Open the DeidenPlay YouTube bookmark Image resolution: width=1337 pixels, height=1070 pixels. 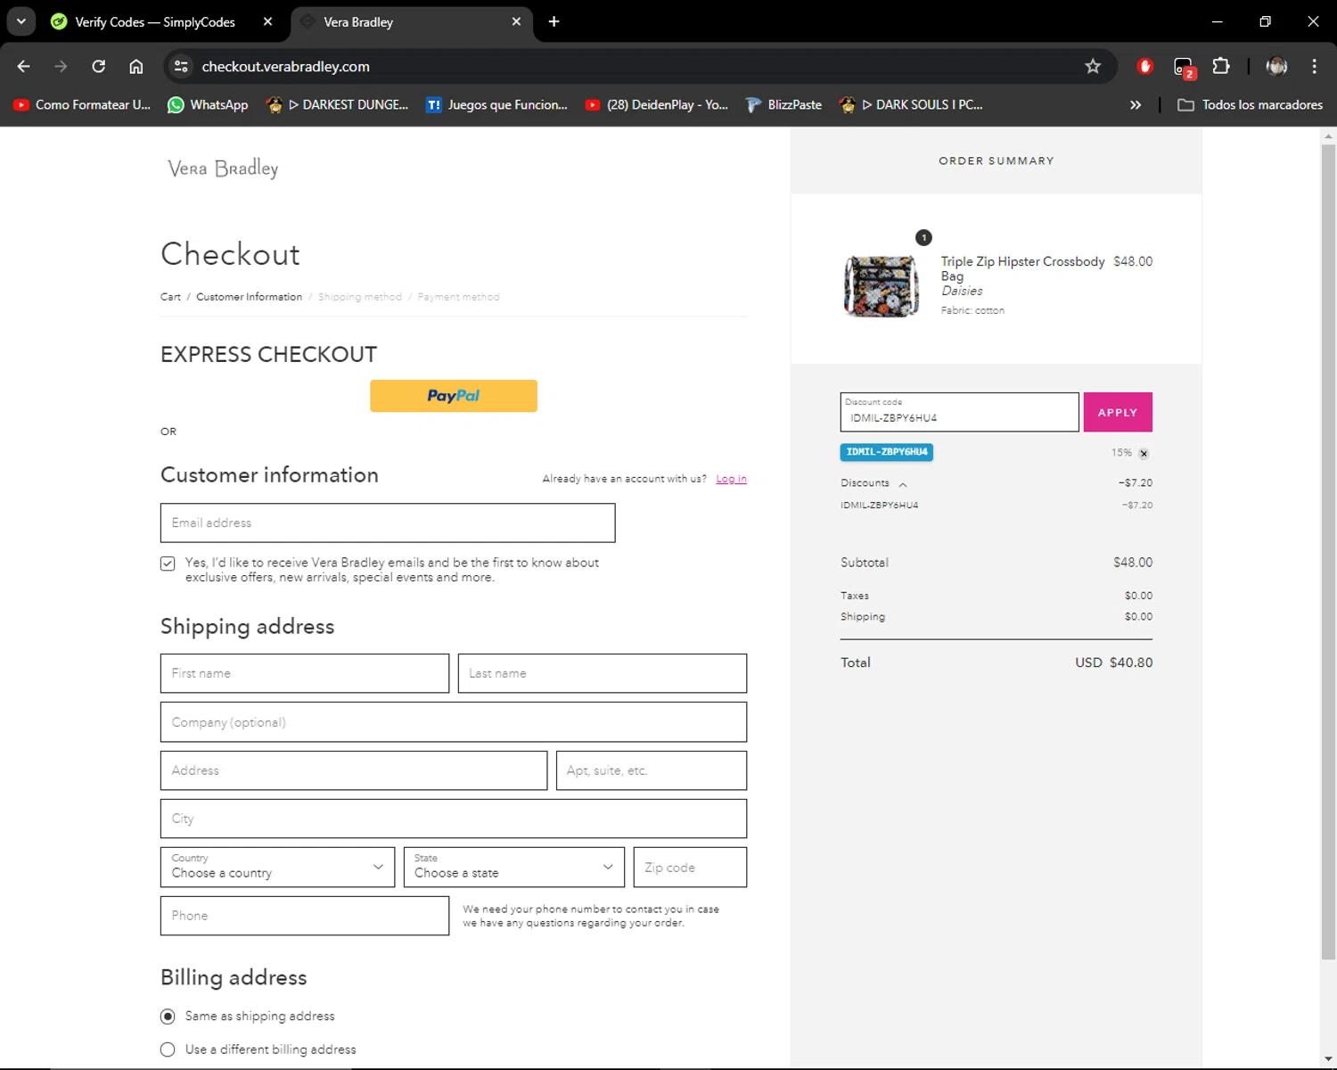(656, 104)
